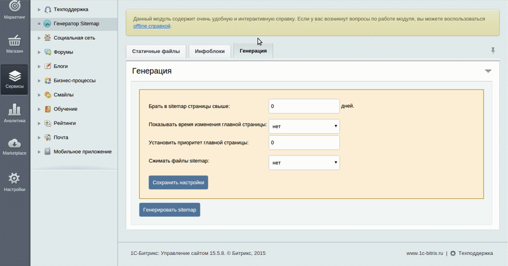
Task: Open the Маркетинг section icon
Action: tap(14, 9)
